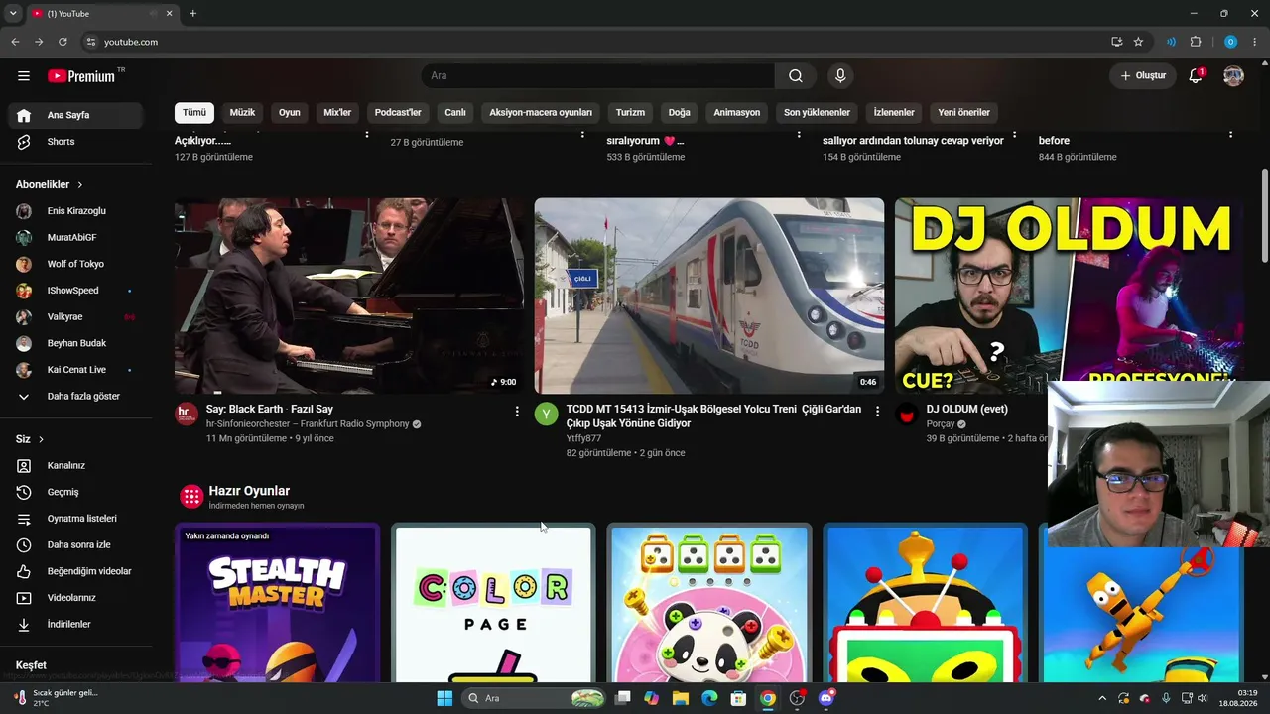
Task: Open options menu for the 844 B görüntüleme video
Action: pos(1231,133)
